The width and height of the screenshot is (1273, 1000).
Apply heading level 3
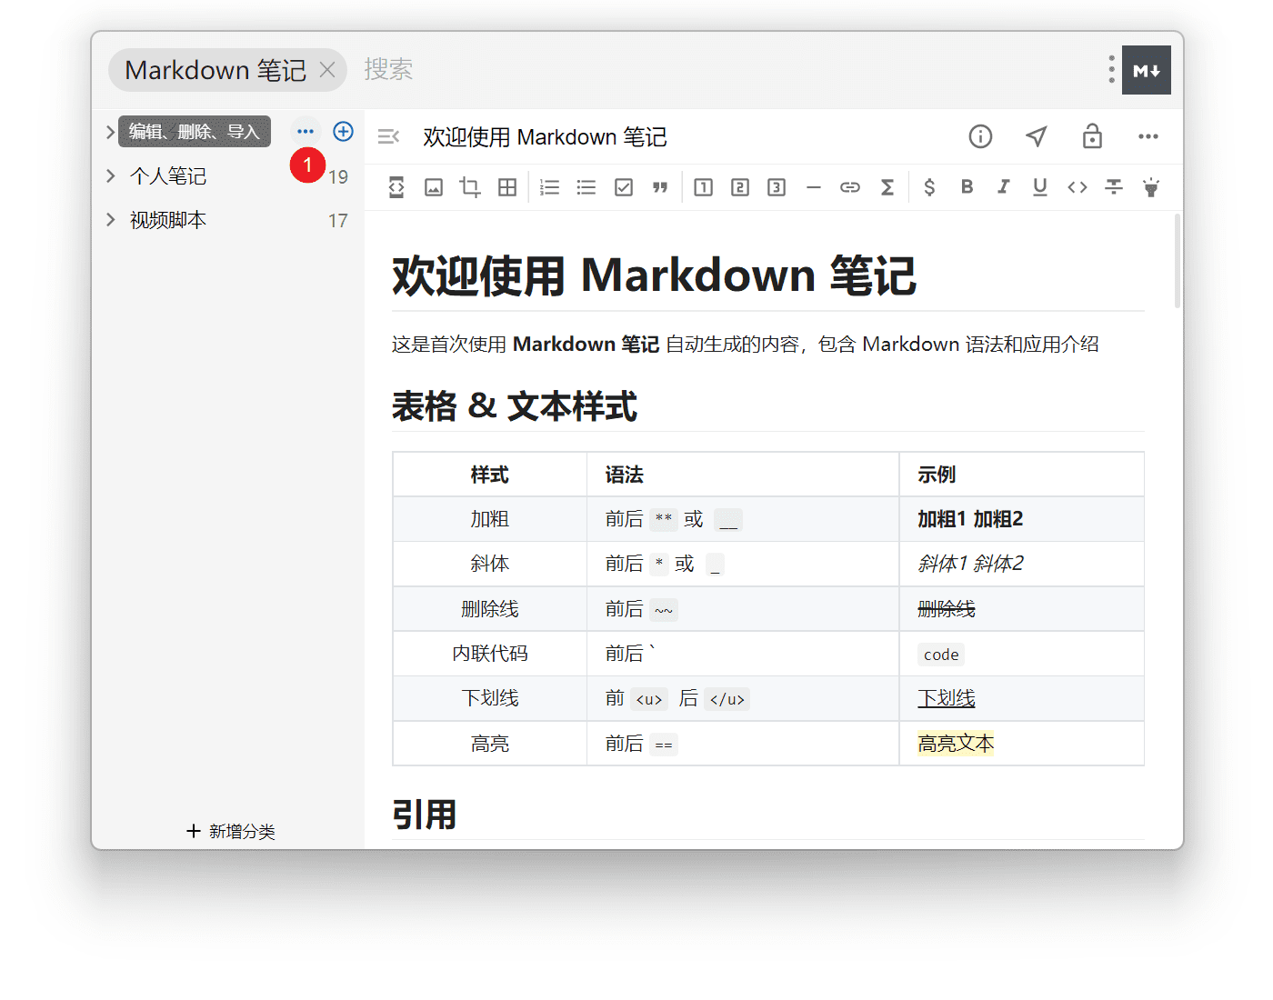click(777, 187)
